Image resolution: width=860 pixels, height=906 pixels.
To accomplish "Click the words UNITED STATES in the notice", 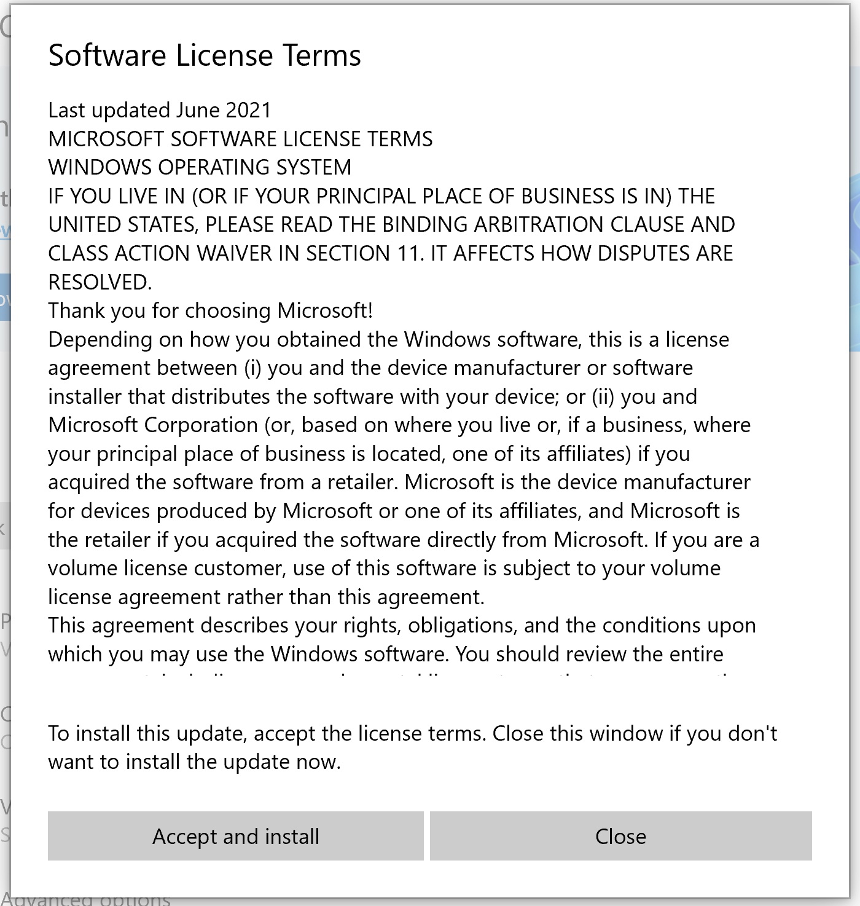I will coord(122,224).
